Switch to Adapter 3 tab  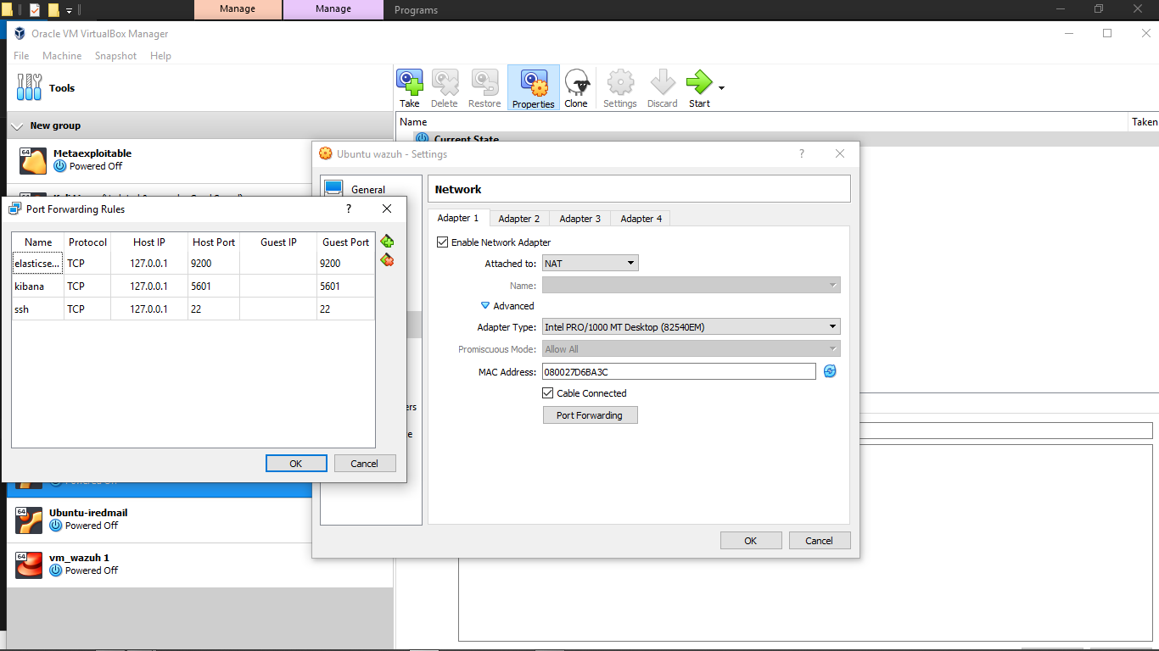(580, 219)
